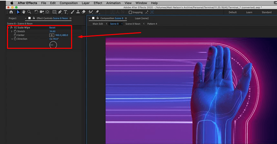
Task: Collapse the CC Scale Wipe effect
Action: coord(8,28)
